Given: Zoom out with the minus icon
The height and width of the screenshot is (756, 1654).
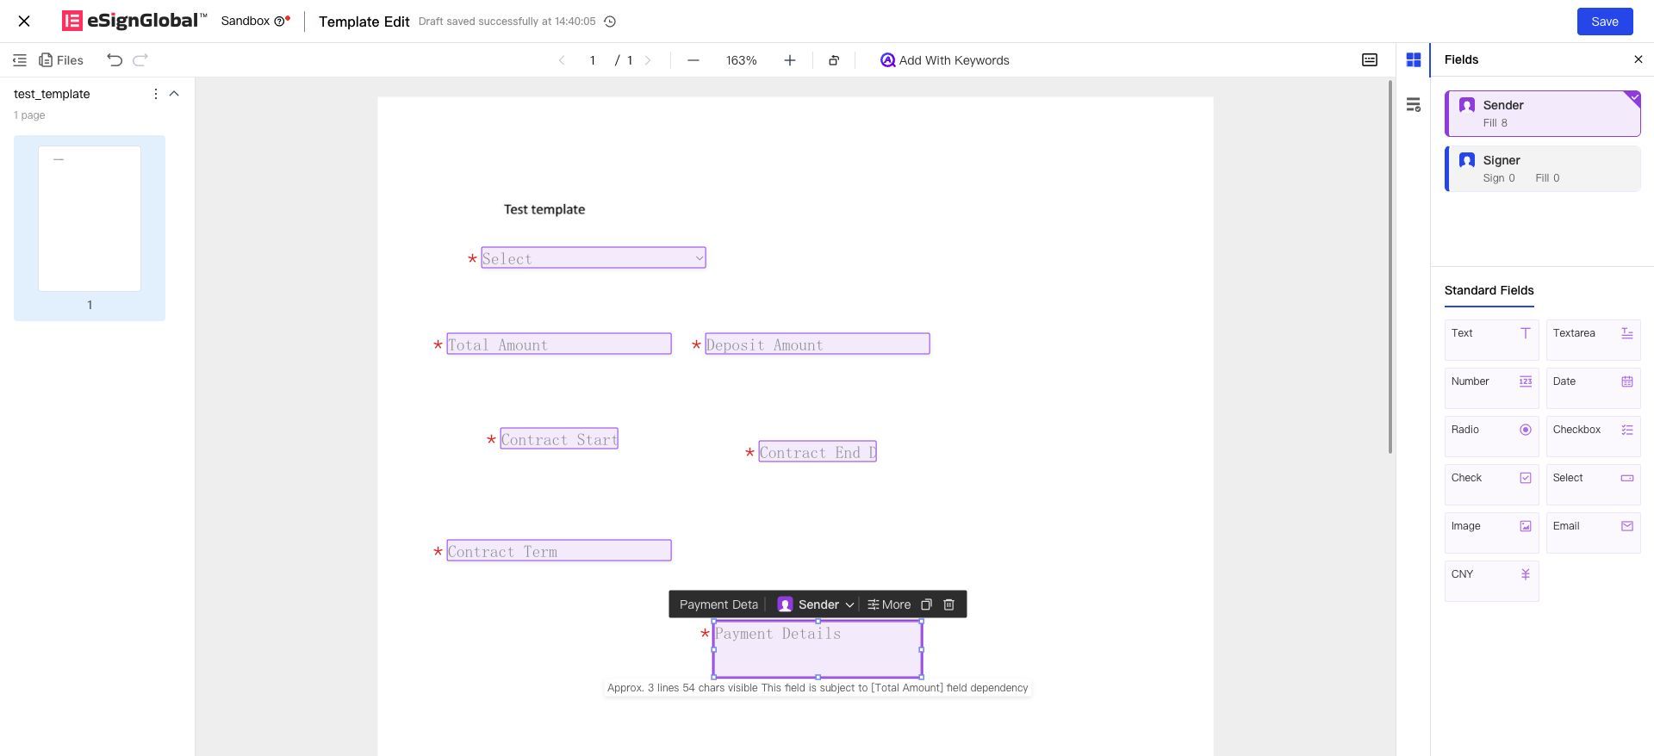Looking at the screenshot, I should coord(693,60).
